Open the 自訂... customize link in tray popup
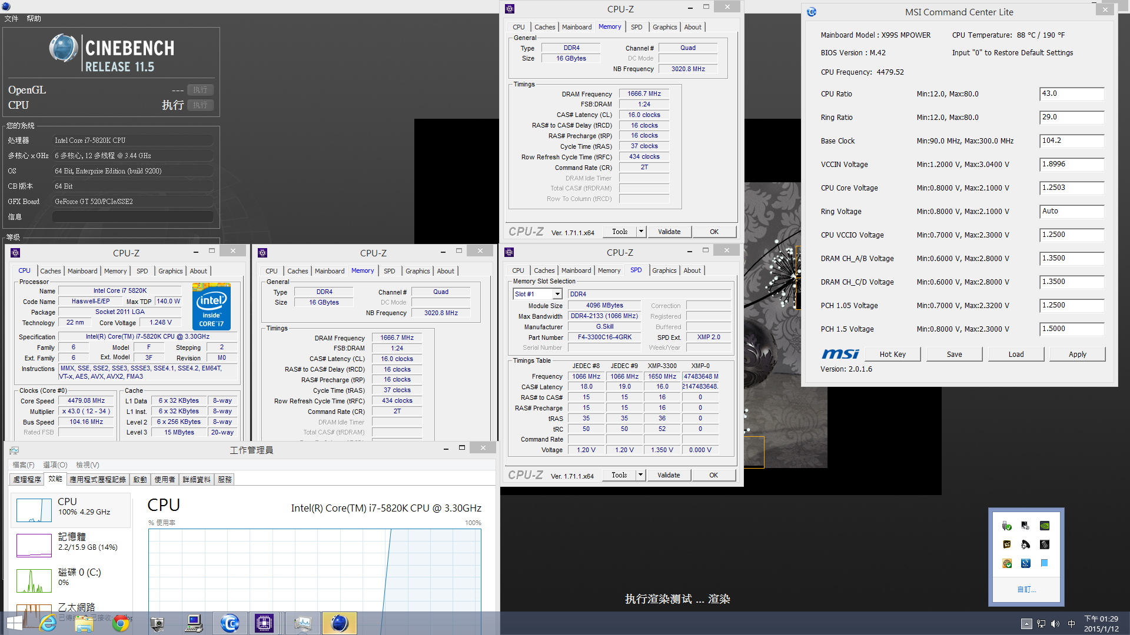 (x=1026, y=589)
